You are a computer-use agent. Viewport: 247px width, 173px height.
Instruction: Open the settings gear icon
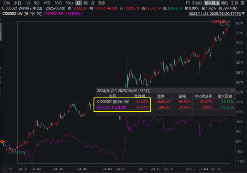tap(242, 3)
